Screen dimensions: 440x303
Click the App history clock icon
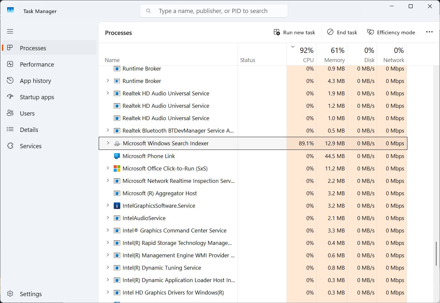point(10,80)
